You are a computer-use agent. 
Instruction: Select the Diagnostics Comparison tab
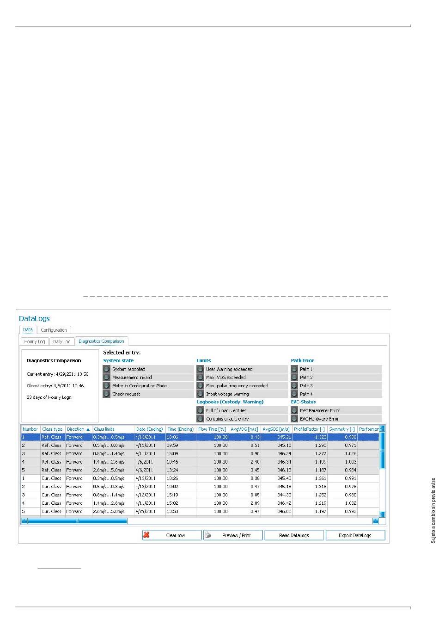(101, 341)
